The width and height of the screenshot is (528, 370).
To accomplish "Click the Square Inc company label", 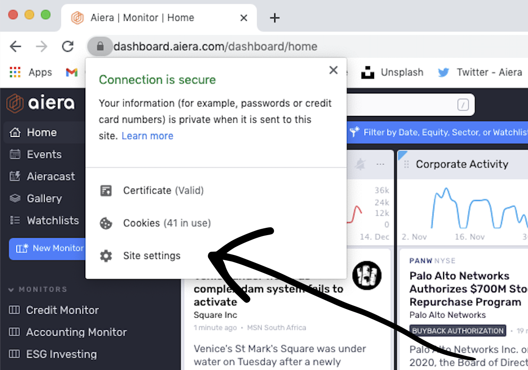I will point(216,315).
